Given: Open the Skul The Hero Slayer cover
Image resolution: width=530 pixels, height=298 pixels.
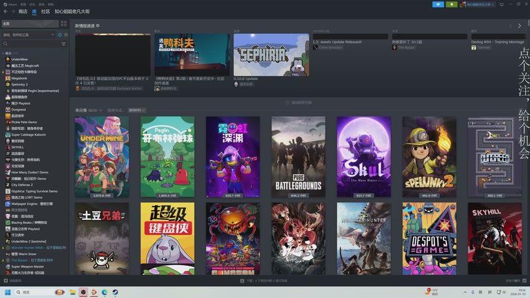Looking at the screenshot, I should [364, 157].
